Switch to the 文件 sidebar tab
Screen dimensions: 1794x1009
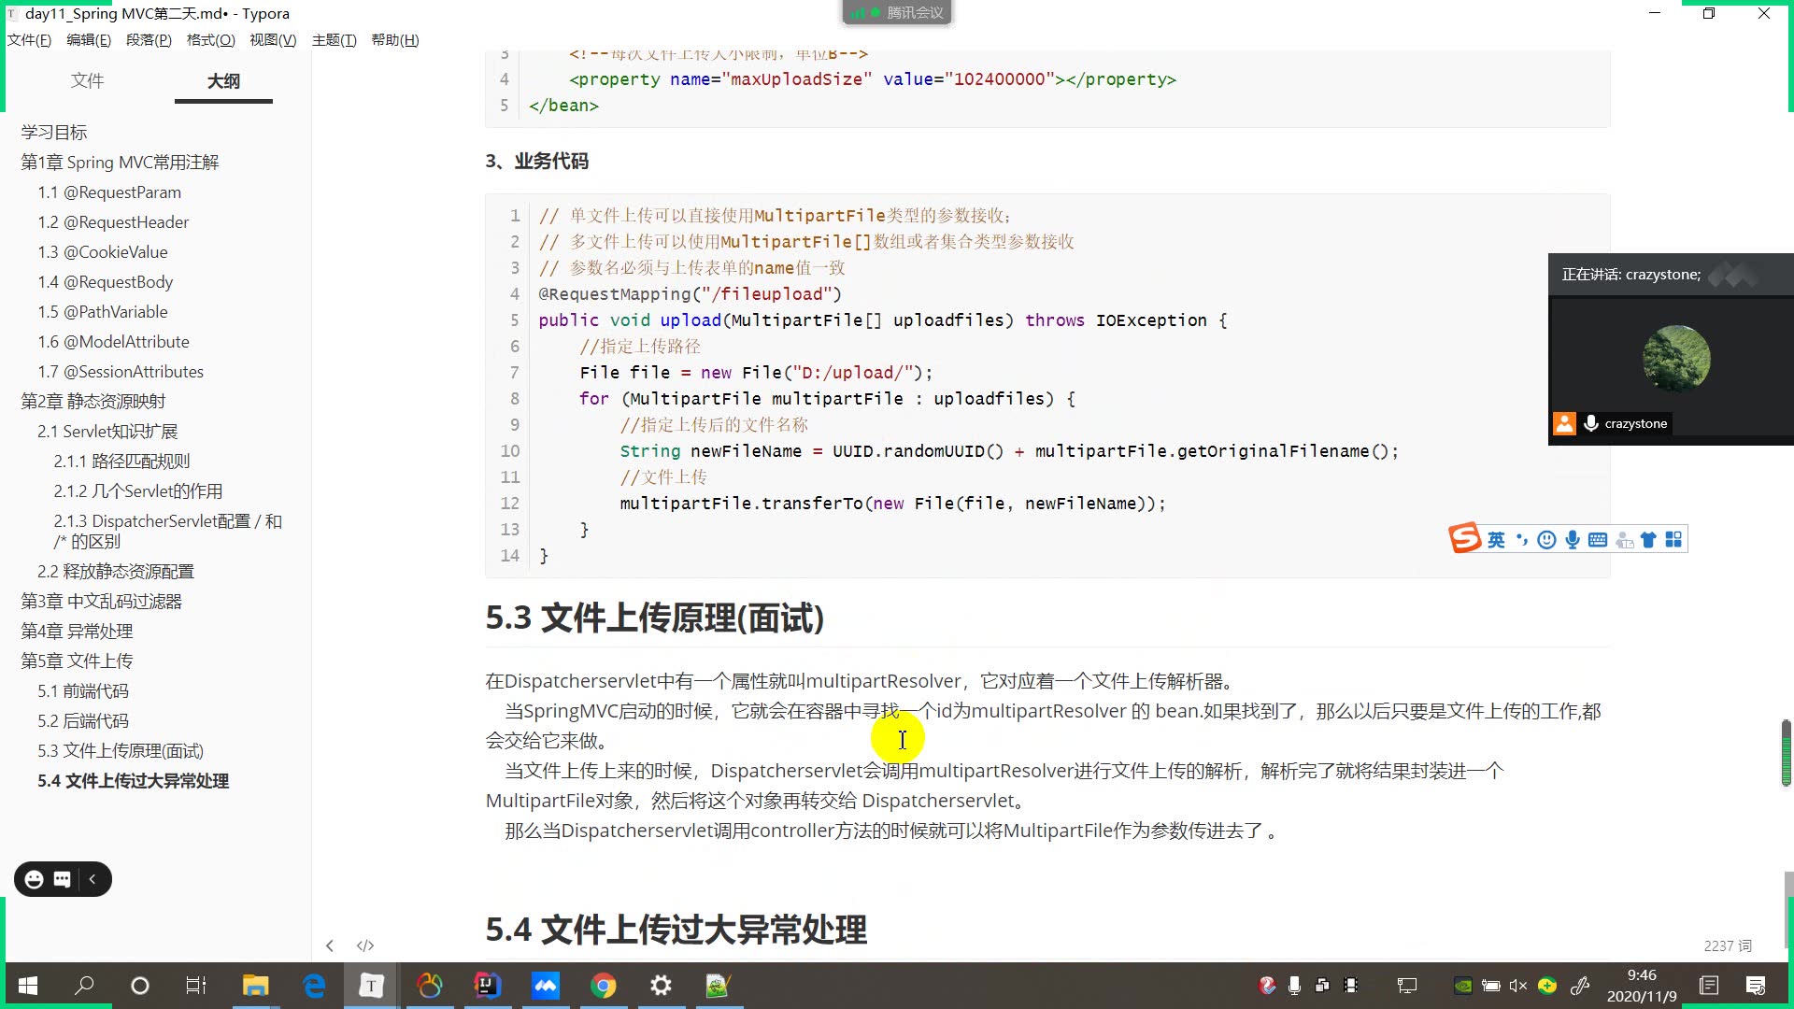coord(87,81)
